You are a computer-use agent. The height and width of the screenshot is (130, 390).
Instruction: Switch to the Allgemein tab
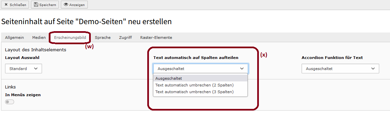point(14,38)
